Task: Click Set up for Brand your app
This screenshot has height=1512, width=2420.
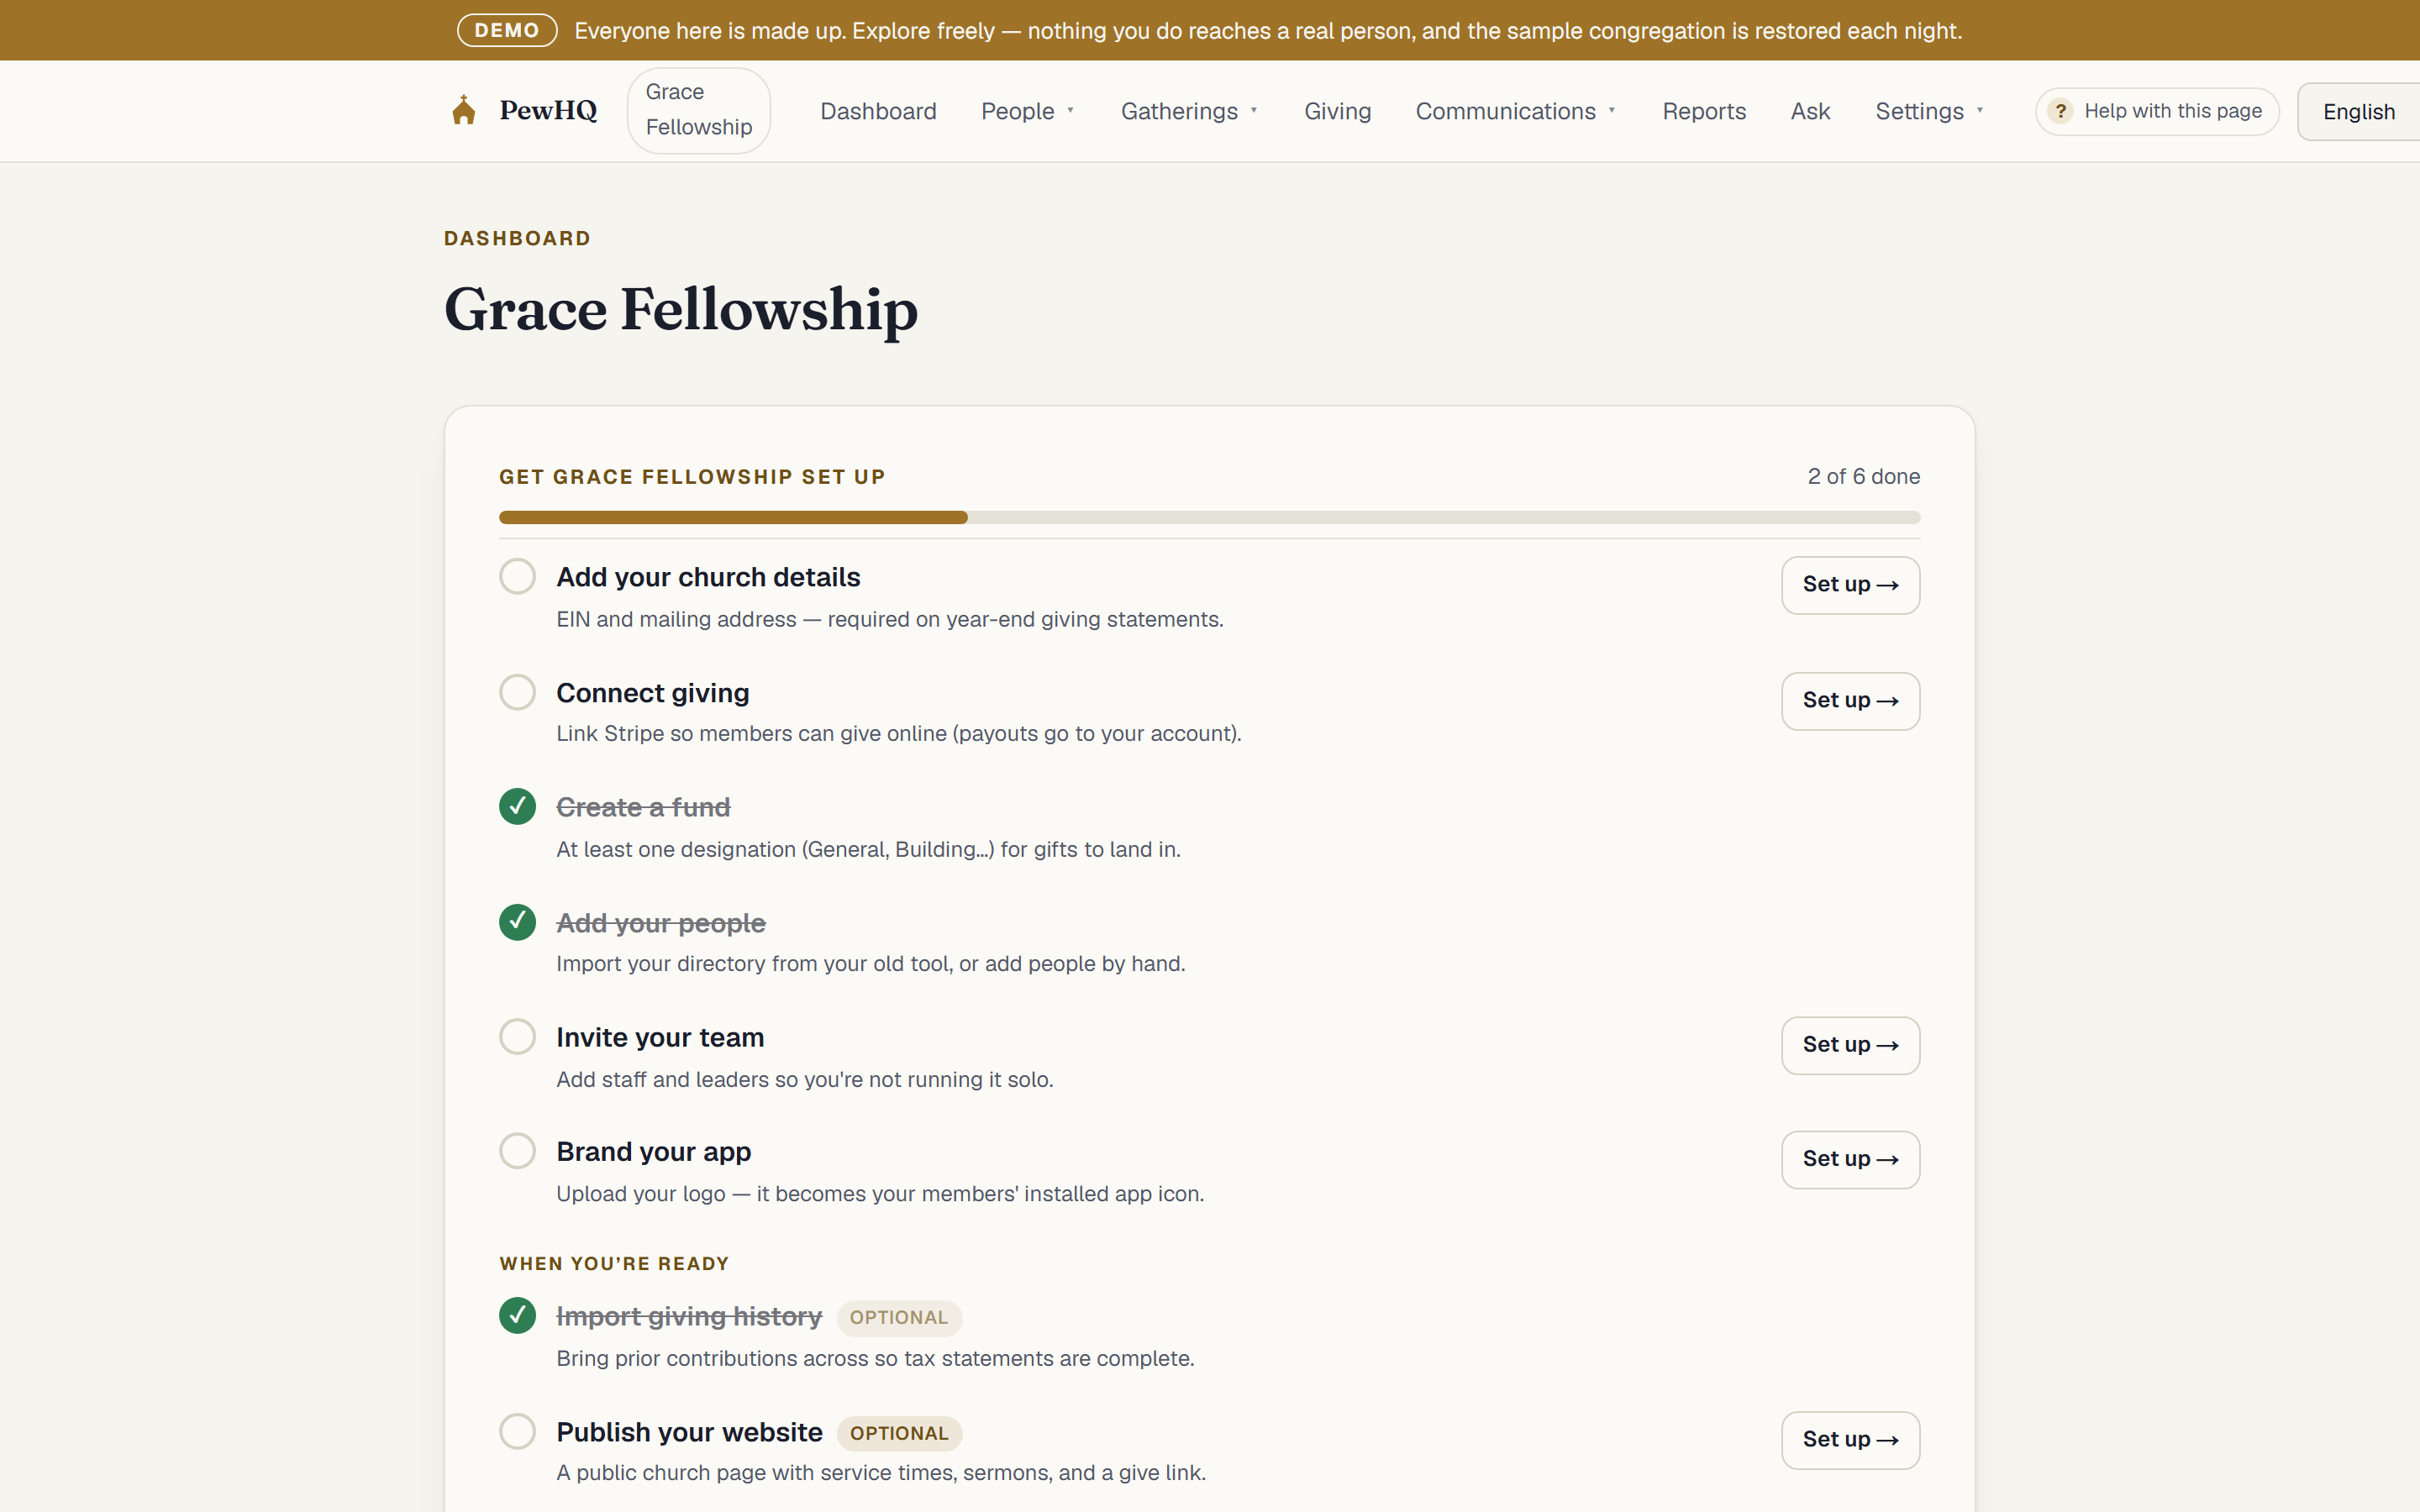Action: (x=1850, y=1159)
